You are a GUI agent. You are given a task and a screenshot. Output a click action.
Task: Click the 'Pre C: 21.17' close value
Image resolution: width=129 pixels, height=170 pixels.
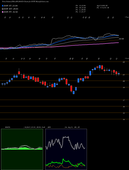81,12
